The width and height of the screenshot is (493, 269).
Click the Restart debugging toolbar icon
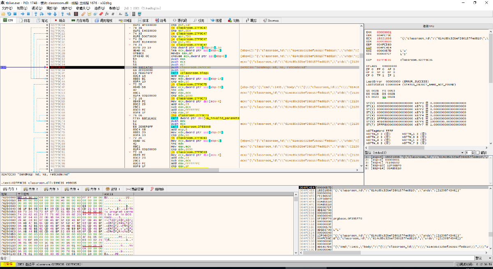(9, 14)
